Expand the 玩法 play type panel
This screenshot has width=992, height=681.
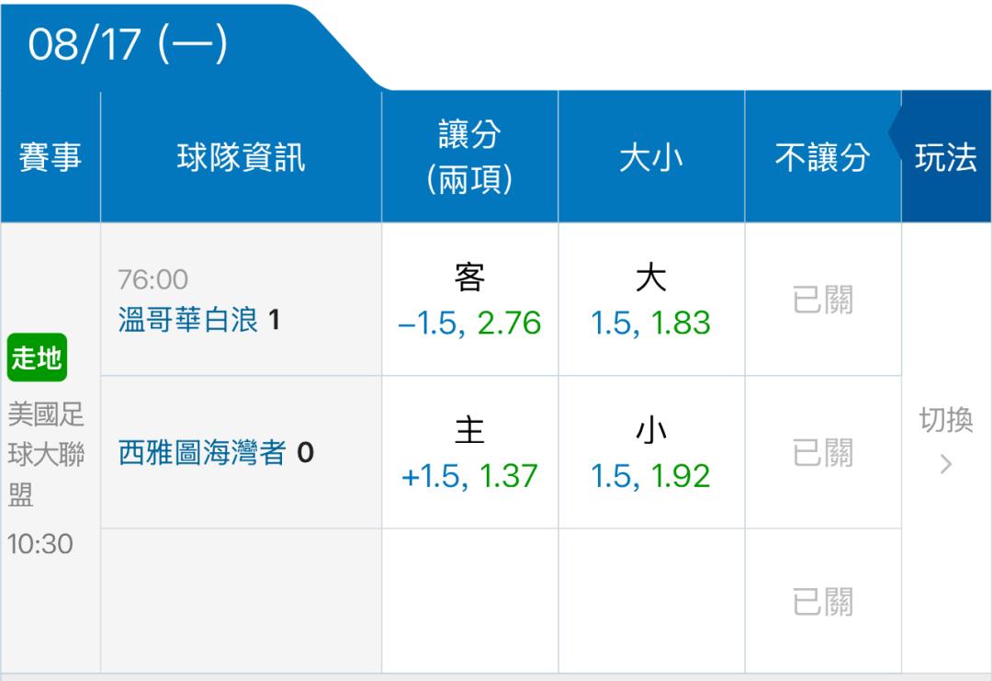(946, 157)
